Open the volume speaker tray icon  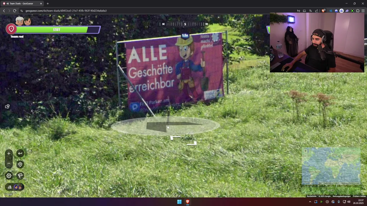[349, 202]
